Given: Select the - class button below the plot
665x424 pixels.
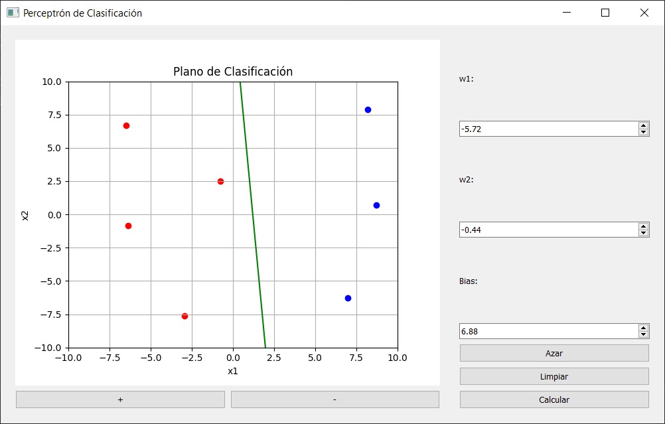Looking at the screenshot, I should [334, 399].
